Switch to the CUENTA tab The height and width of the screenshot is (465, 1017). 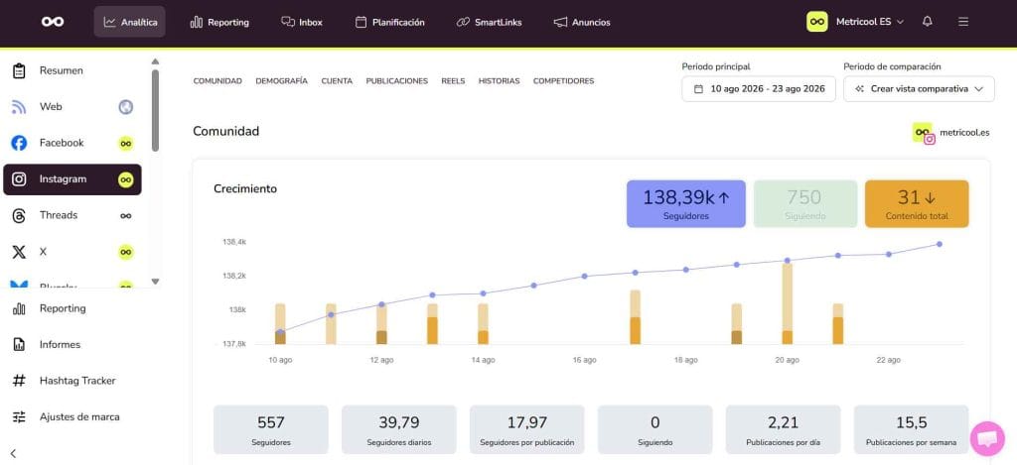click(337, 81)
